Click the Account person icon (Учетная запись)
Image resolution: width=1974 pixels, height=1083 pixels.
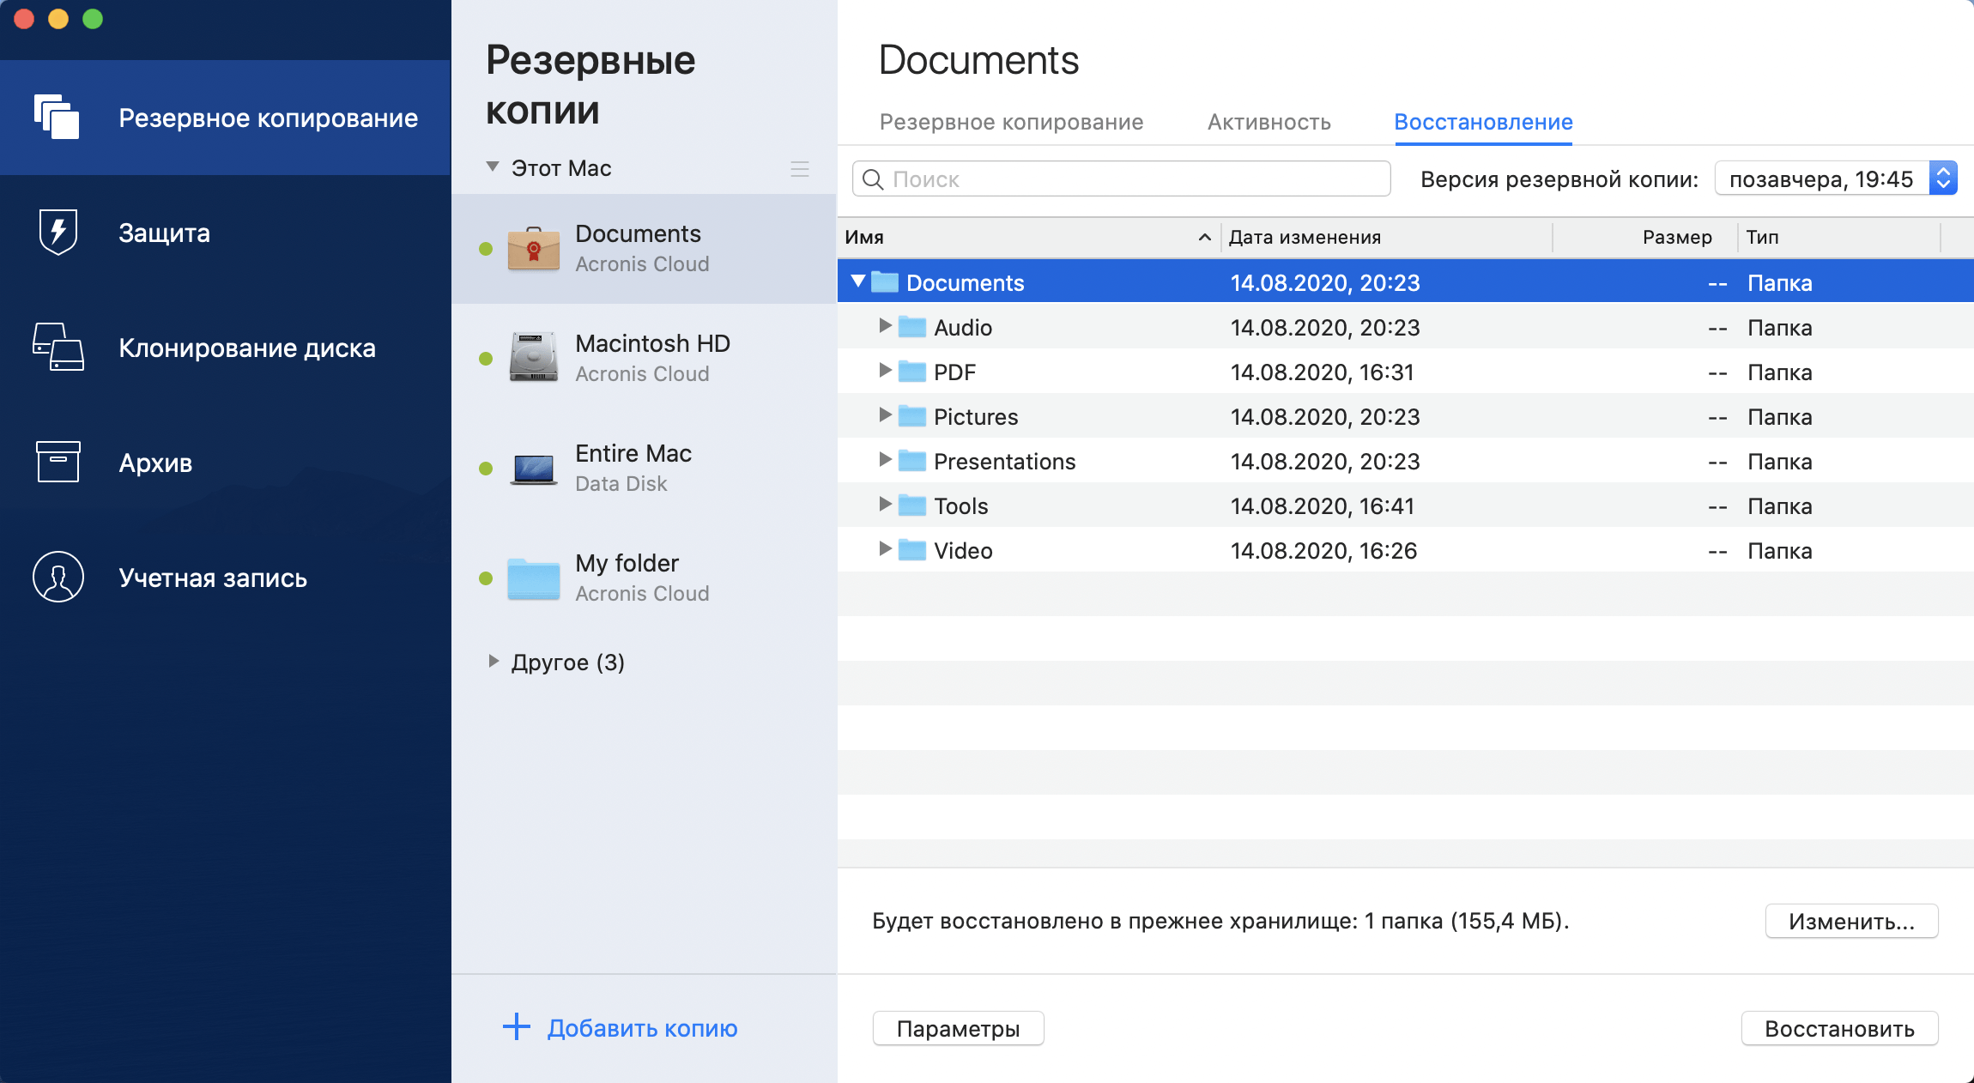[x=58, y=578]
